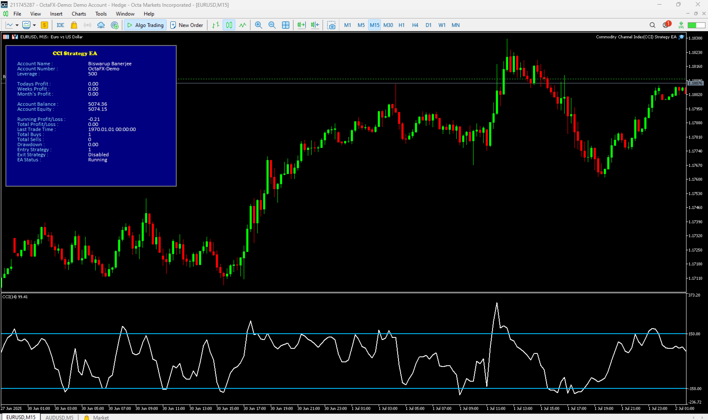
Task: Open the Tools menu
Action: click(101, 14)
